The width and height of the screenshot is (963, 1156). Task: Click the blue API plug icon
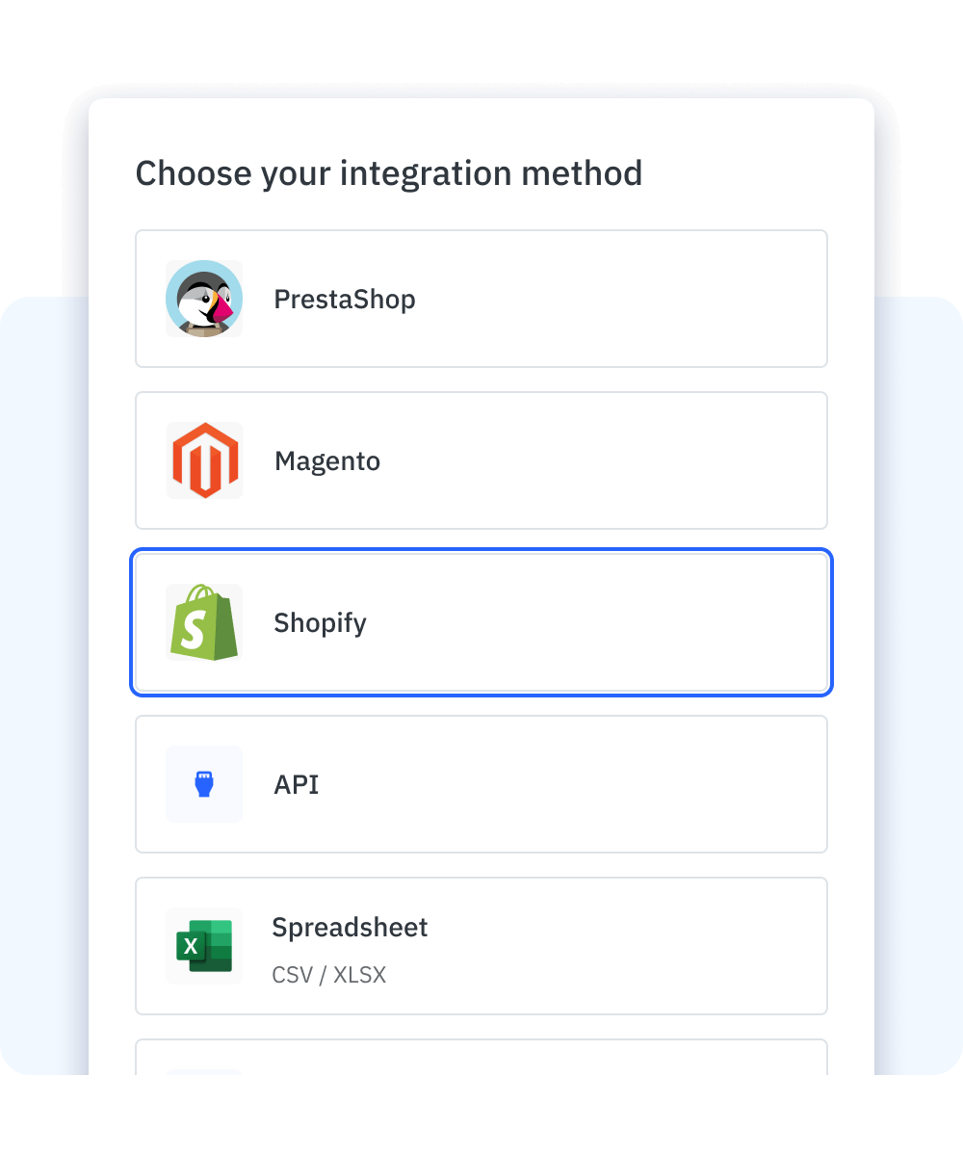(x=204, y=784)
